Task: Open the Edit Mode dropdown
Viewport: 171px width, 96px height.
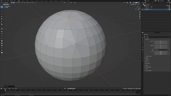Action: 7,3
